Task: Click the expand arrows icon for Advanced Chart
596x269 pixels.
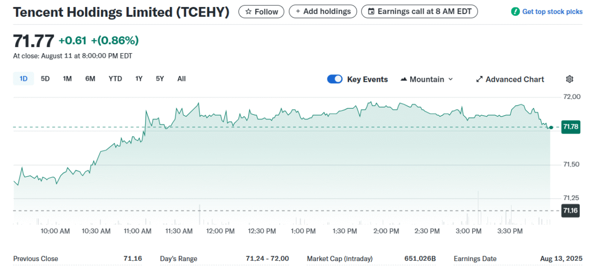Action: click(x=479, y=79)
